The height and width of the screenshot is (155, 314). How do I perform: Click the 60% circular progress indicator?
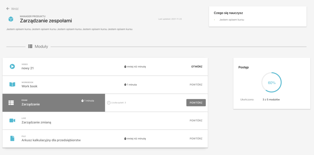point(272,83)
